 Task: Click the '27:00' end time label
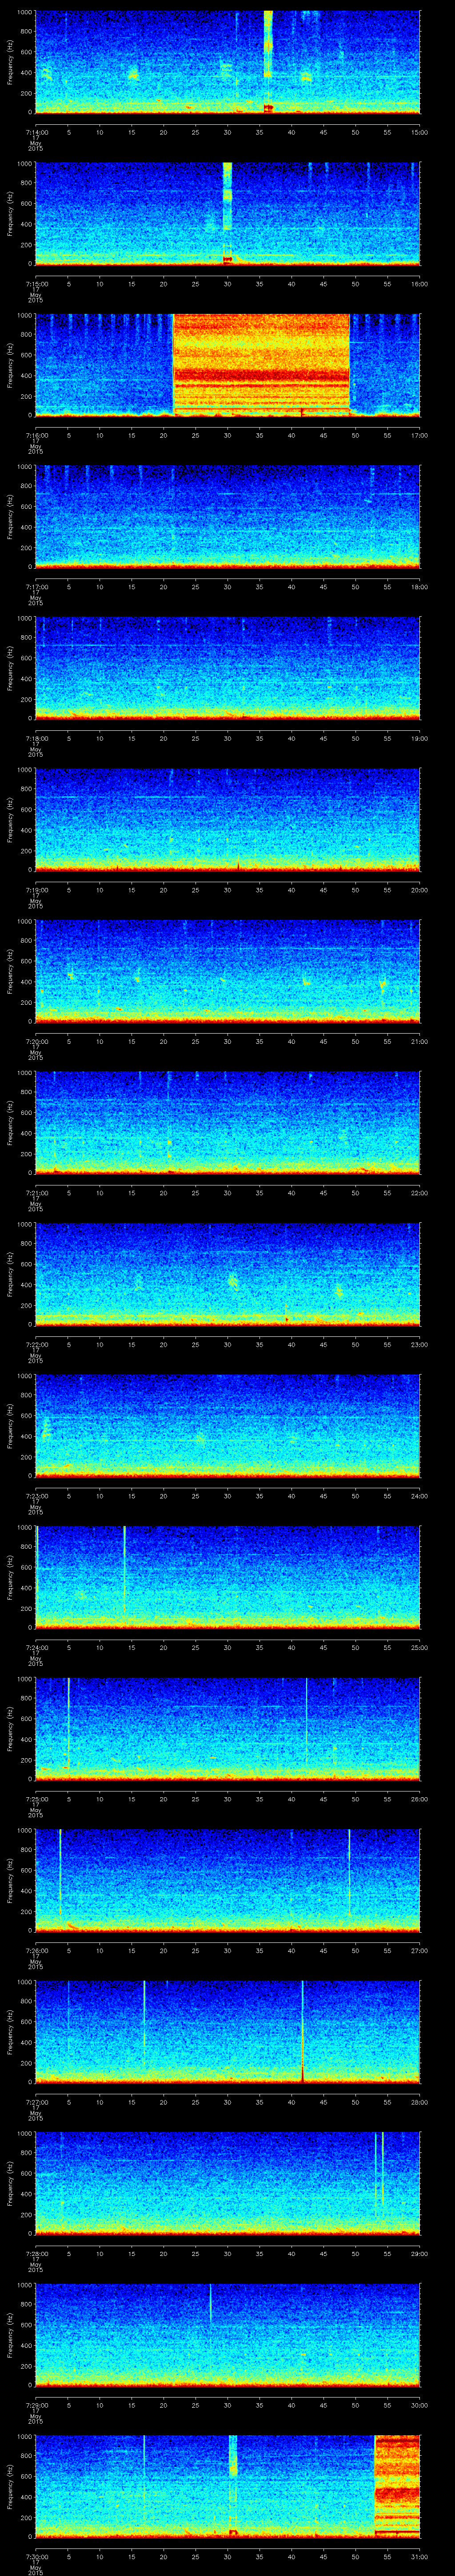pyautogui.click(x=419, y=1950)
